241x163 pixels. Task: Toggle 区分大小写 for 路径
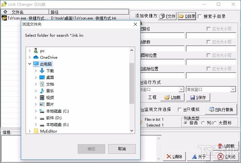[x=209, y=29]
